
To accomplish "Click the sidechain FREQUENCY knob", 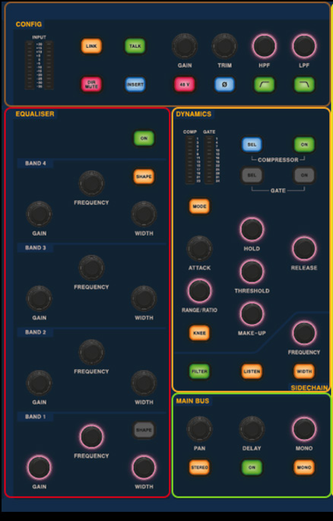I will click(x=304, y=333).
